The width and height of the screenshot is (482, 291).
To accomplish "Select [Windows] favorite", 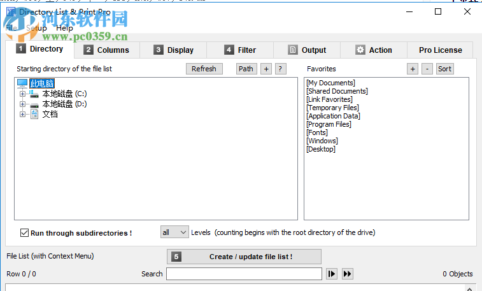I will [x=322, y=141].
